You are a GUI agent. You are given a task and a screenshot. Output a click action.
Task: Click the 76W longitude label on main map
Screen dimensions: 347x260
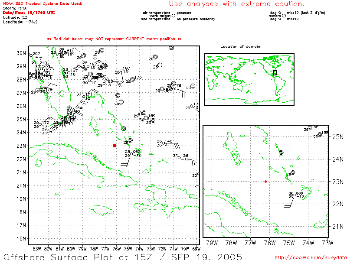click(x=116, y=248)
